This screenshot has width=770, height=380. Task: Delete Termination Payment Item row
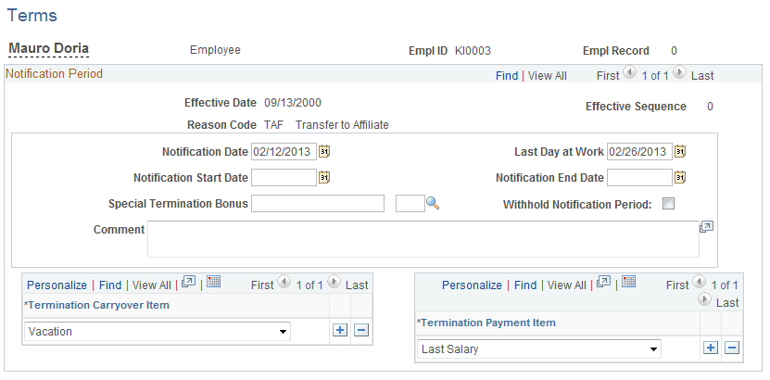[x=732, y=348]
